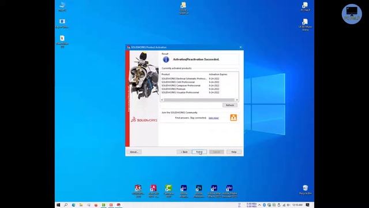
Task: Select SOLIDWORKS CAM Professional row
Action: 199,82
